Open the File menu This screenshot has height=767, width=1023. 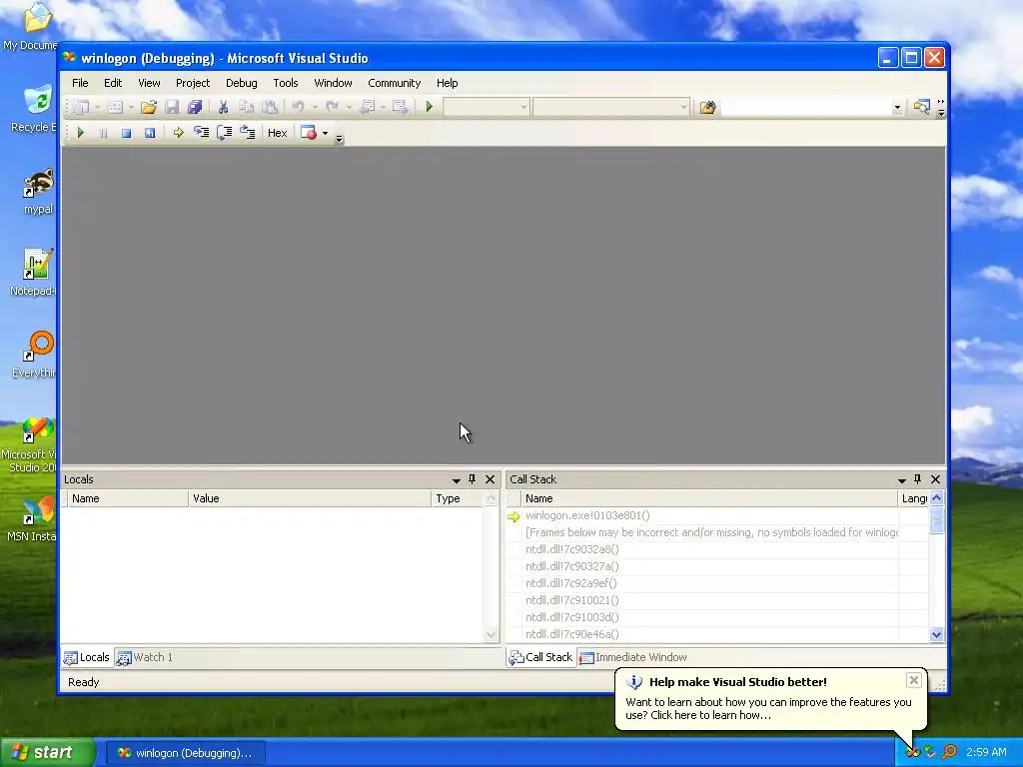click(x=80, y=83)
